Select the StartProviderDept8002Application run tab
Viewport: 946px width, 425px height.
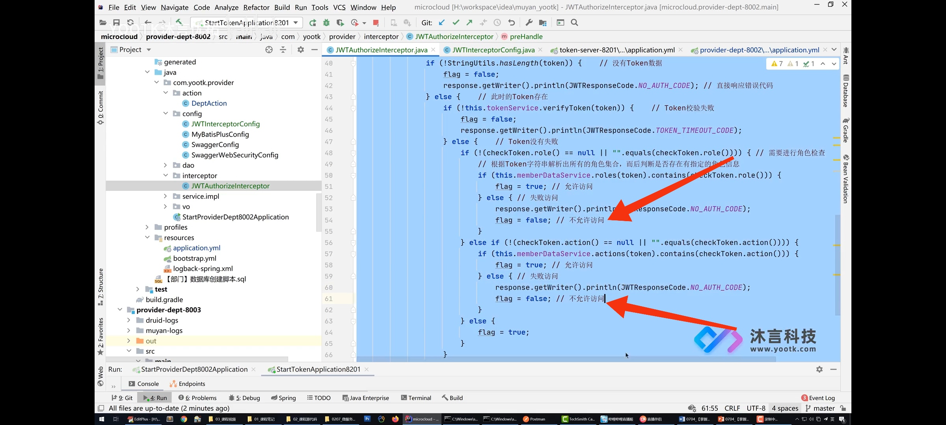[194, 369]
